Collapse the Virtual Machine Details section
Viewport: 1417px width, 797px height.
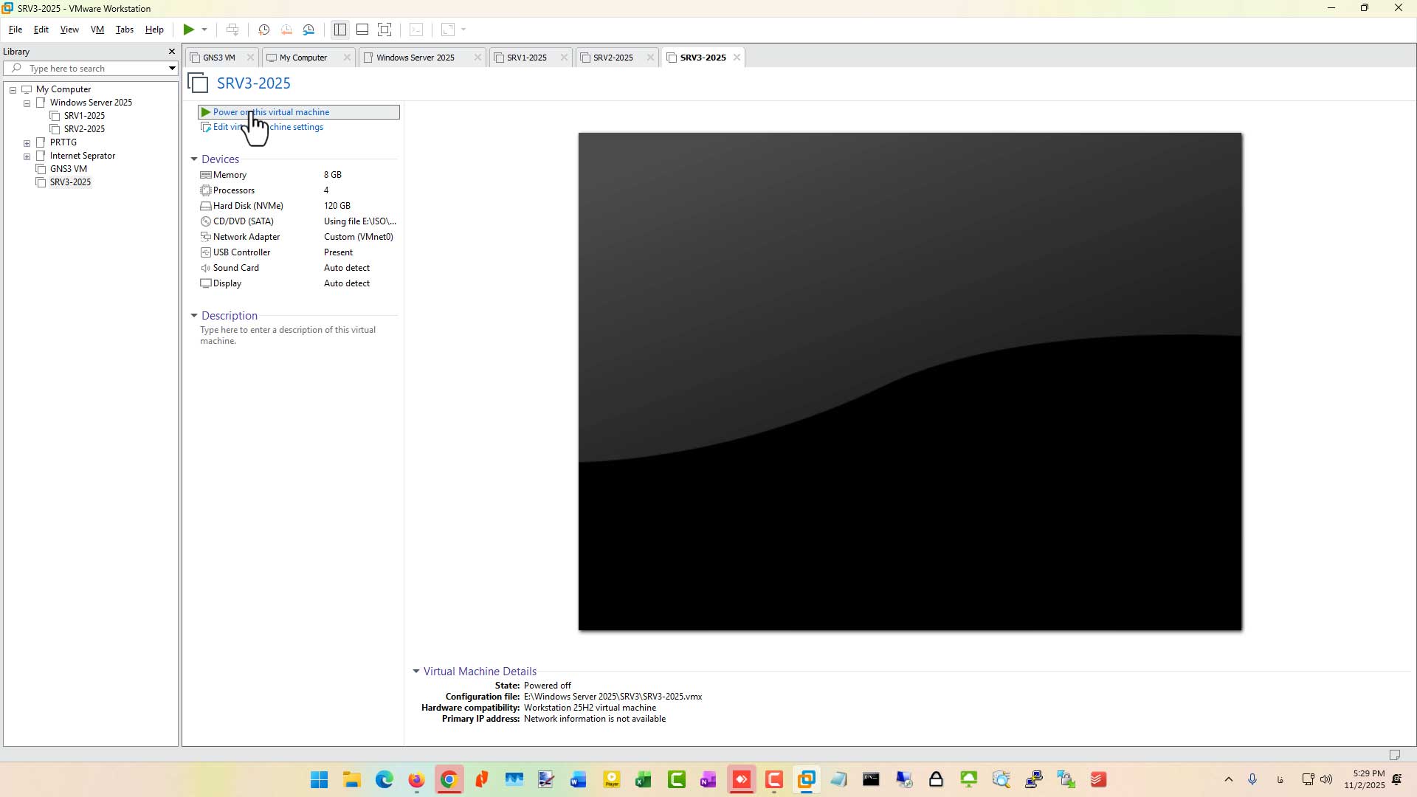coord(416,672)
